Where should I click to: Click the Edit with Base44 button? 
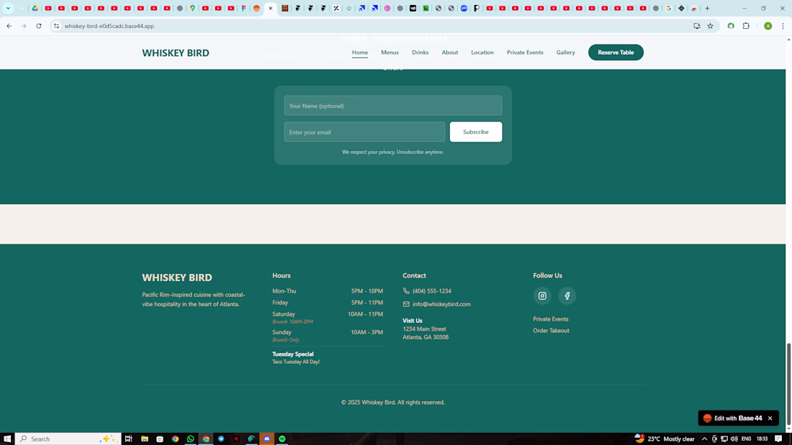click(738, 418)
